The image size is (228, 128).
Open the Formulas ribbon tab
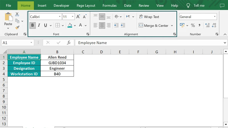(x=109, y=5)
